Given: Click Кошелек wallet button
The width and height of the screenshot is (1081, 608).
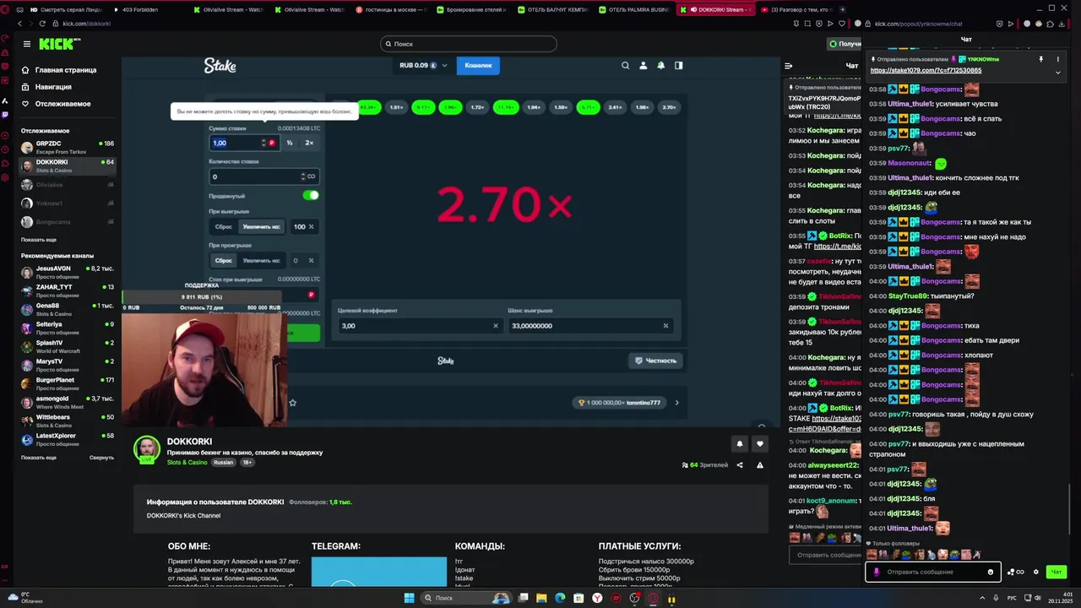Looking at the screenshot, I should (478, 65).
